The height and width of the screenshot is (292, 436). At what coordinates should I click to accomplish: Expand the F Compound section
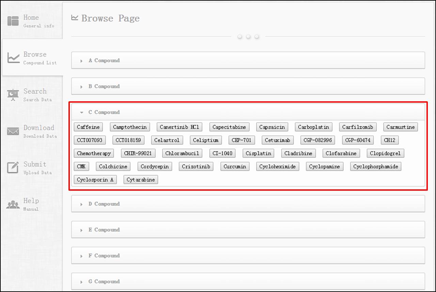pos(248,256)
